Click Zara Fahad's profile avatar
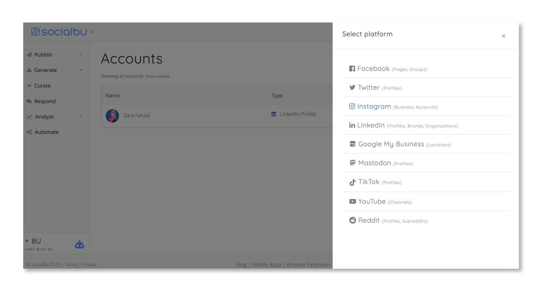Image resolution: width=542 pixels, height=291 pixels. coord(112,116)
